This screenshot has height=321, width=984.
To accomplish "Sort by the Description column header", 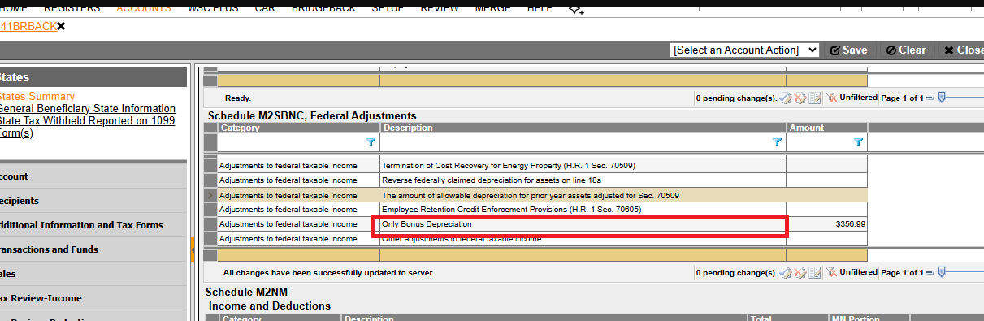I will [583, 128].
